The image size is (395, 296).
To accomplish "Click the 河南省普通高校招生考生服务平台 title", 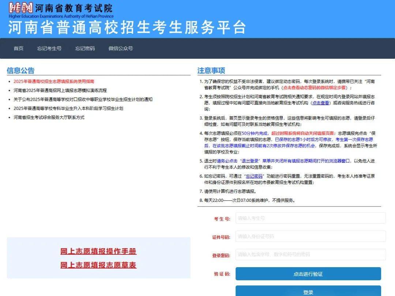I will [127, 27].
